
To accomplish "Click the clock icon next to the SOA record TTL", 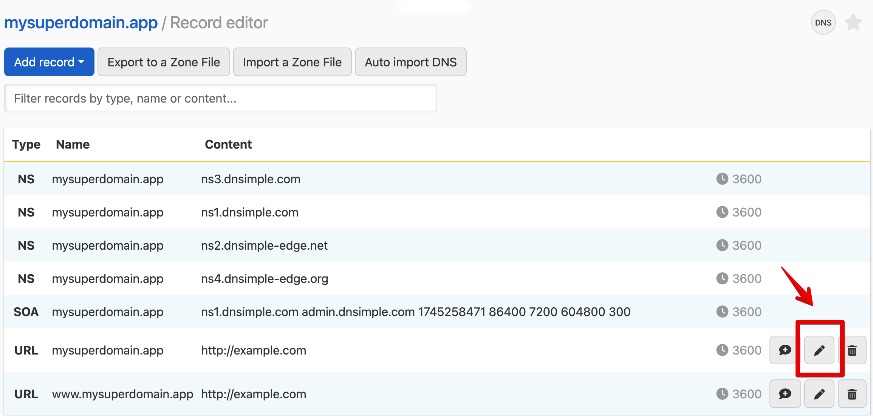I will point(722,312).
